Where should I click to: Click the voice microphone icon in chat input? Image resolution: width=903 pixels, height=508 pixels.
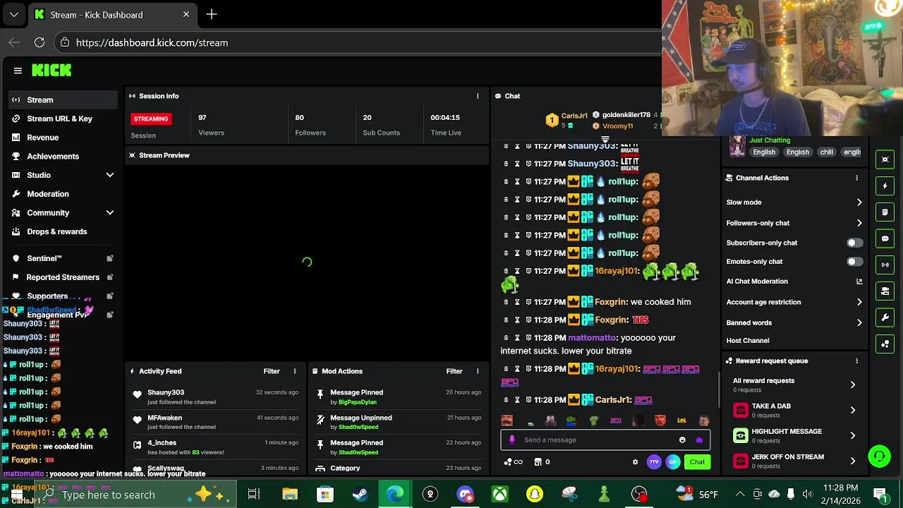point(512,440)
